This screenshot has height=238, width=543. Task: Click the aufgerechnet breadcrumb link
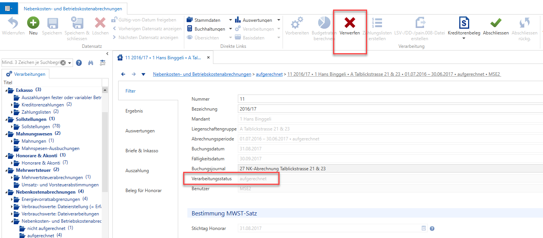[269, 74]
